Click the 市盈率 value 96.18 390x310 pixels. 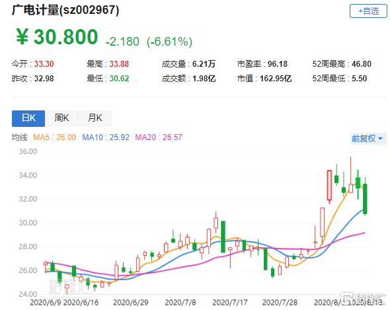click(278, 64)
